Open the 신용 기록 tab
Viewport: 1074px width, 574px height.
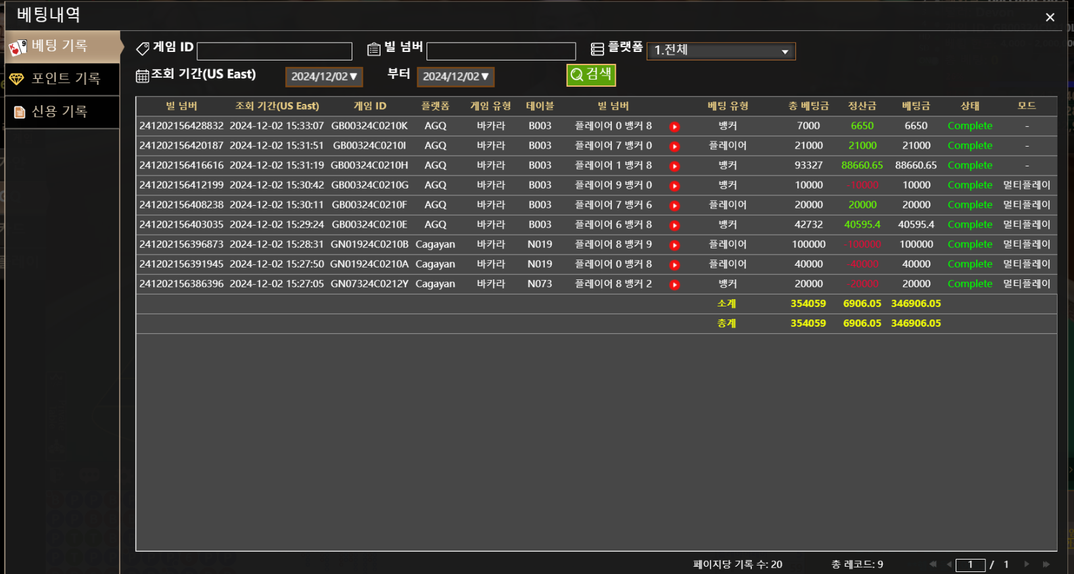coord(62,112)
